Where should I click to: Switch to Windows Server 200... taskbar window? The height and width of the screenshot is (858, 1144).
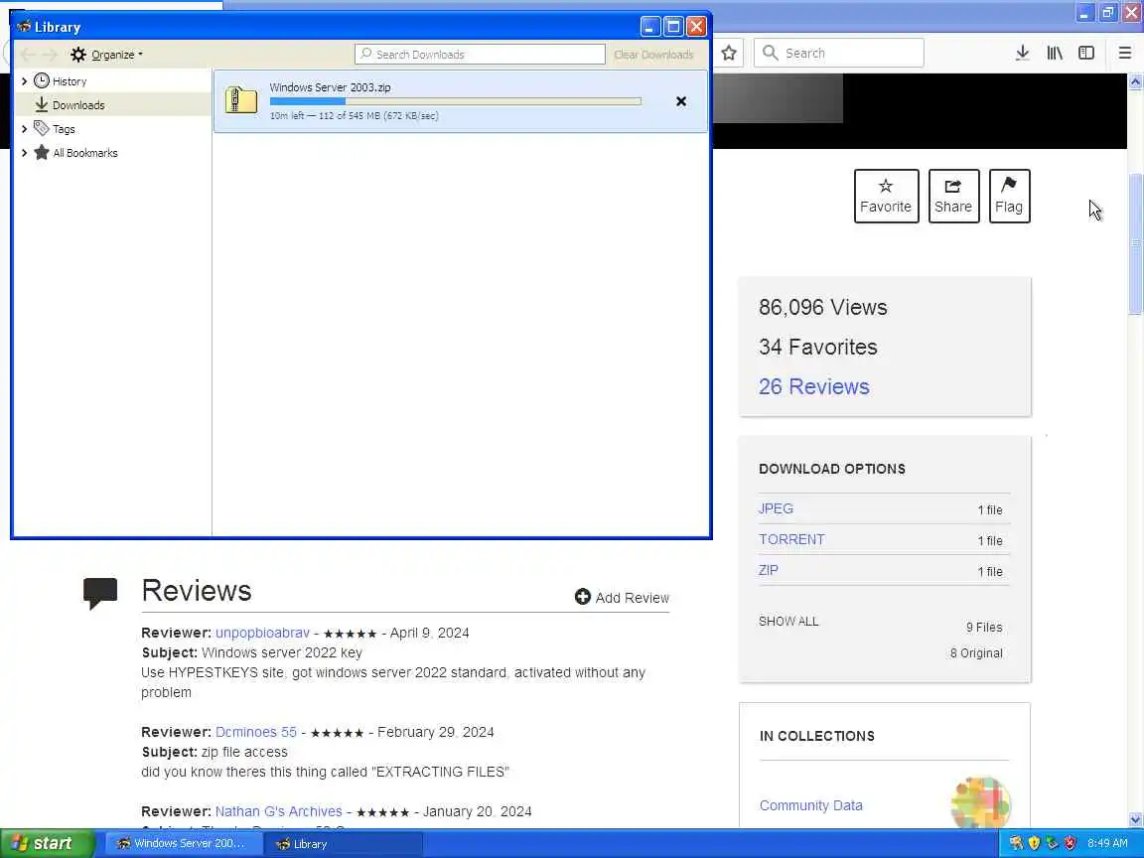[185, 843]
